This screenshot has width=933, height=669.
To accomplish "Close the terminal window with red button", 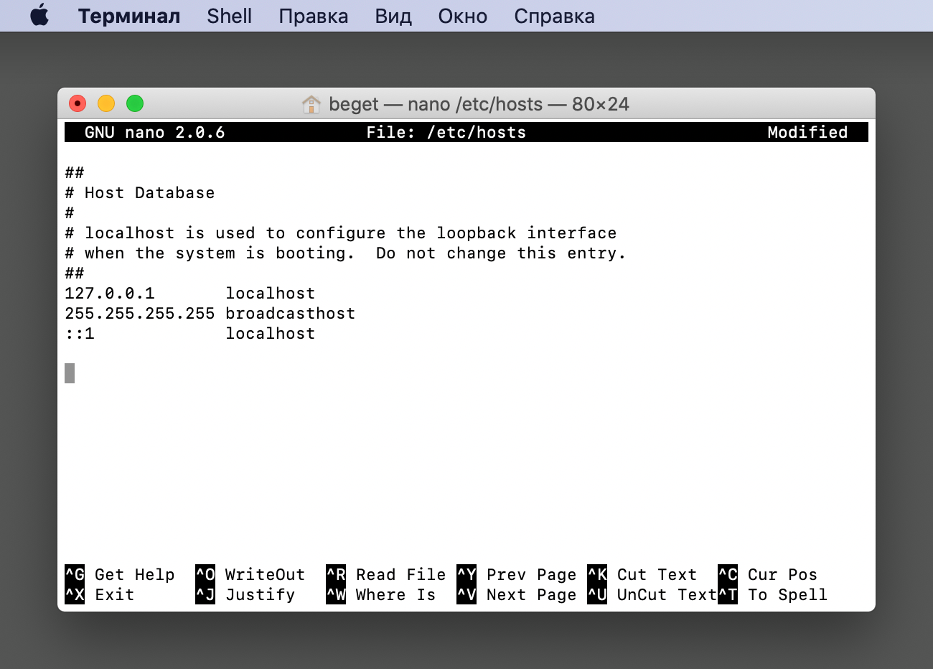I will [x=78, y=103].
